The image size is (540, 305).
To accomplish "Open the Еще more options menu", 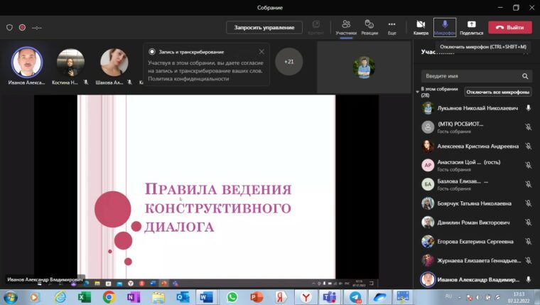I will tap(391, 26).
